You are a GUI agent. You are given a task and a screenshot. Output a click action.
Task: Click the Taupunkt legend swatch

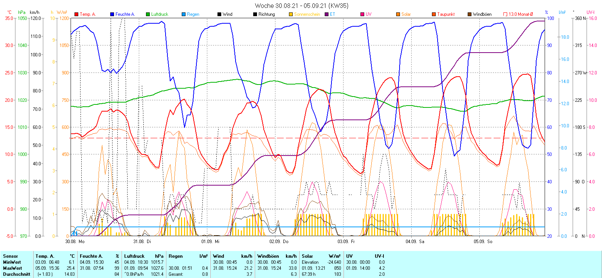point(434,14)
